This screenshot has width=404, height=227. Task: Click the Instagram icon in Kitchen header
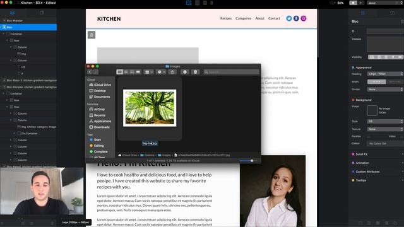pyautogui.click(x=304, y=18)
